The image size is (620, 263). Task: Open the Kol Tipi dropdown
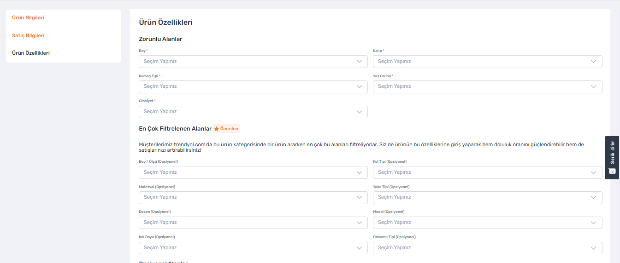(487, 172)
